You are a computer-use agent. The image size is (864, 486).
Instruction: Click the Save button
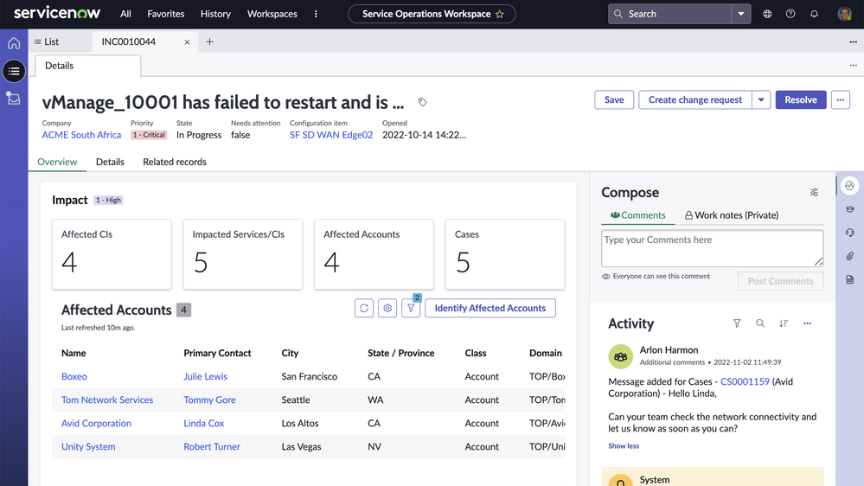pyautogui.click(x=614, y=99)
